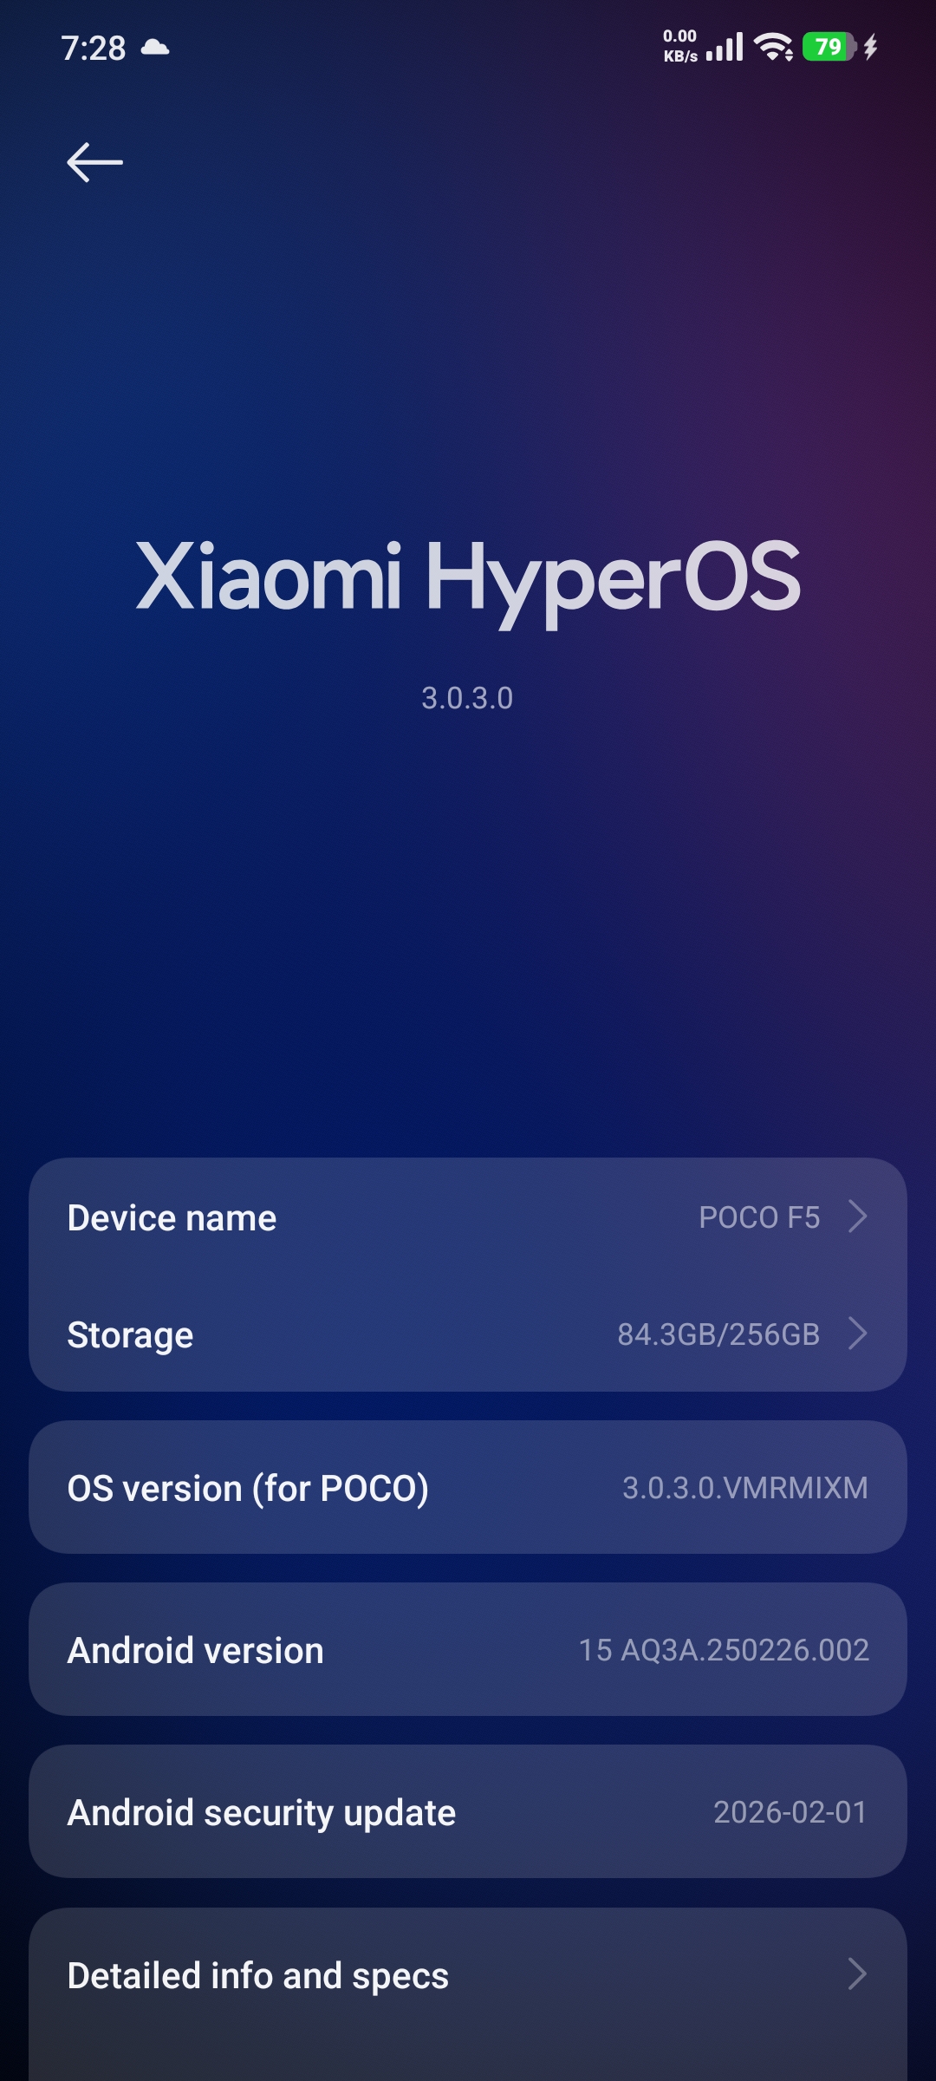Tap the charging bolt icon

pos(870,47)
